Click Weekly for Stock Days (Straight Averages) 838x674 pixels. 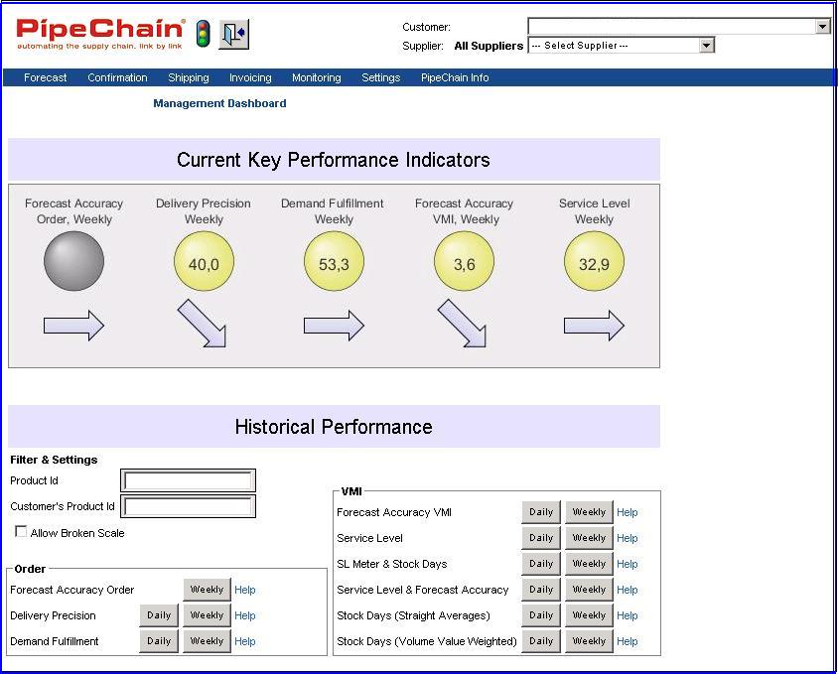tap(589, 615)
